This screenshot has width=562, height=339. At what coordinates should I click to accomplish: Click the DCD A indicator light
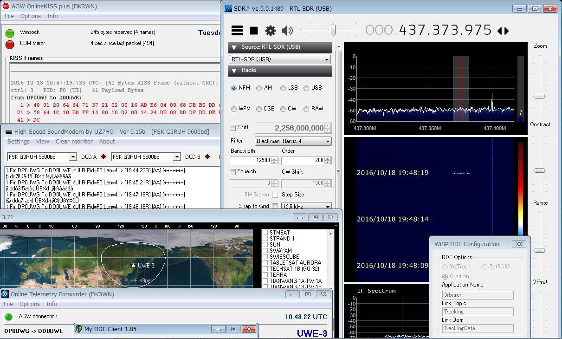[x=103, y=157]
